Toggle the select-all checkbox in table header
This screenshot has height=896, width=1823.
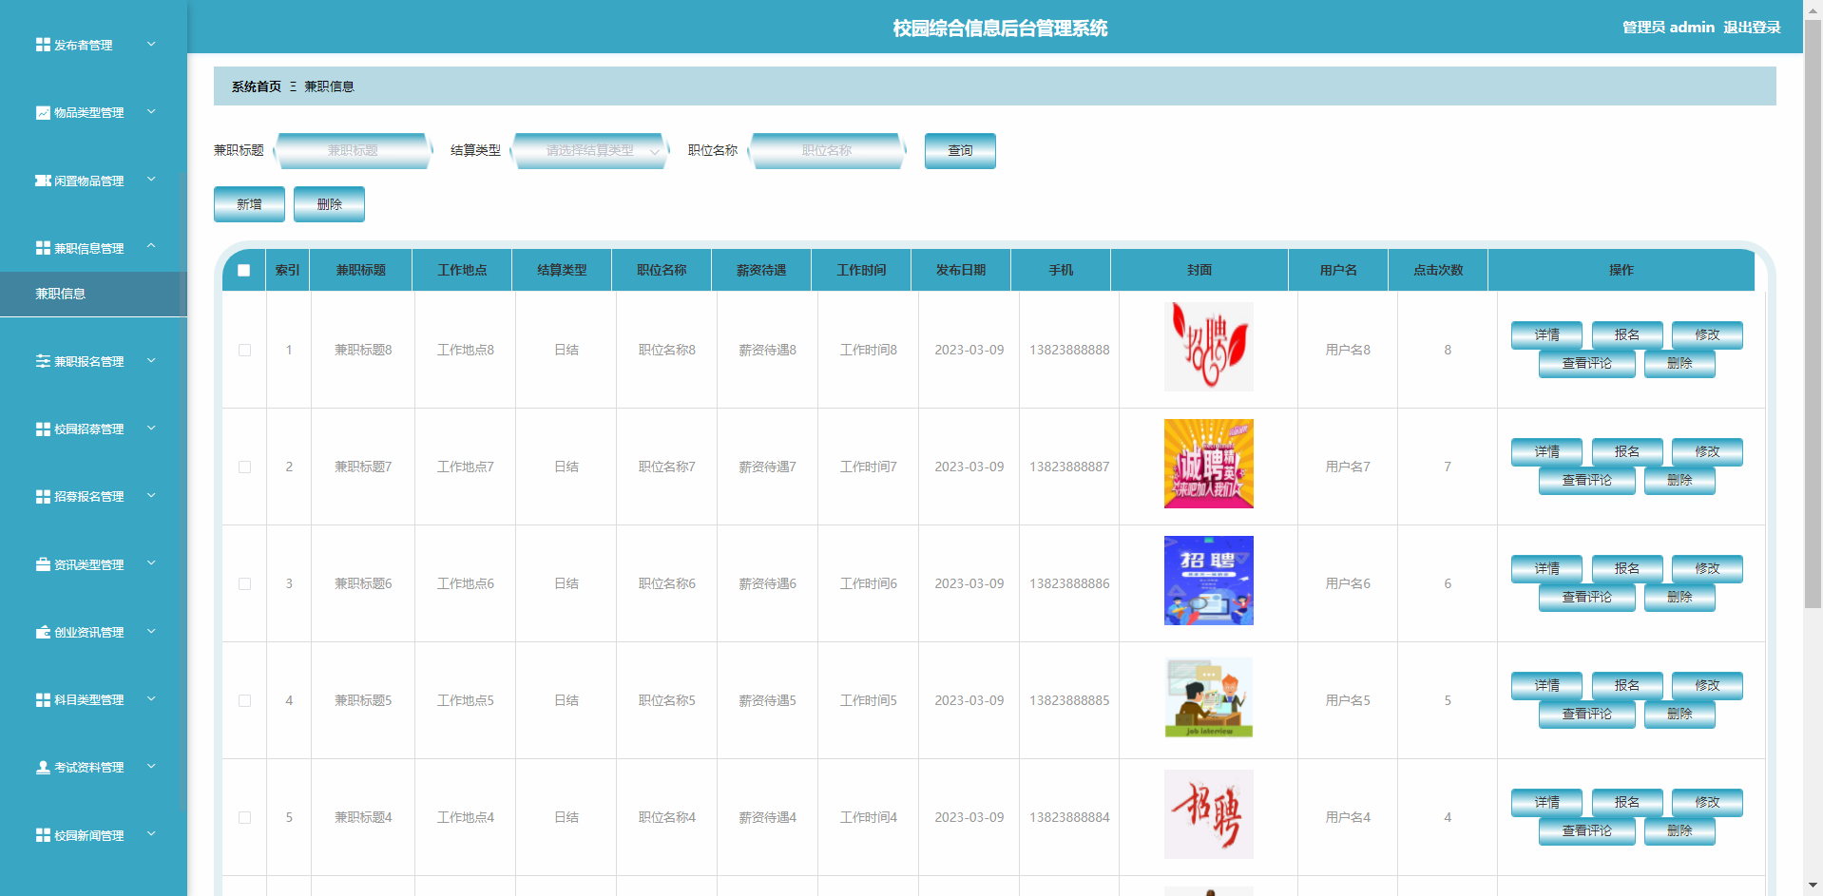244,271
